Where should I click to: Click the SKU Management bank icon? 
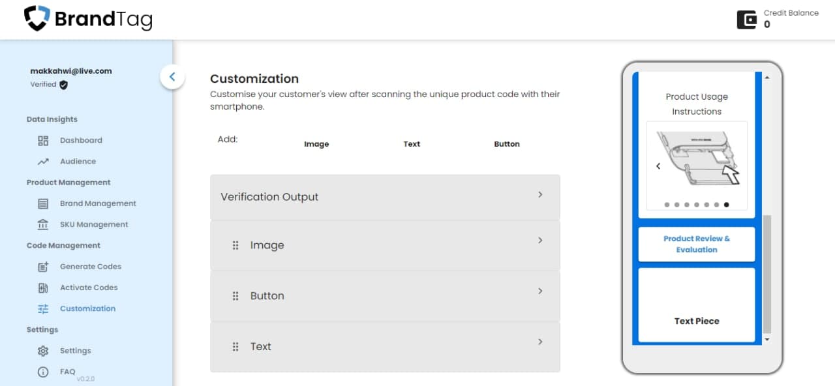[43, 224]
